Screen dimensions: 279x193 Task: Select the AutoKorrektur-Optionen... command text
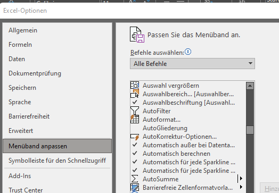coord(180,137)
